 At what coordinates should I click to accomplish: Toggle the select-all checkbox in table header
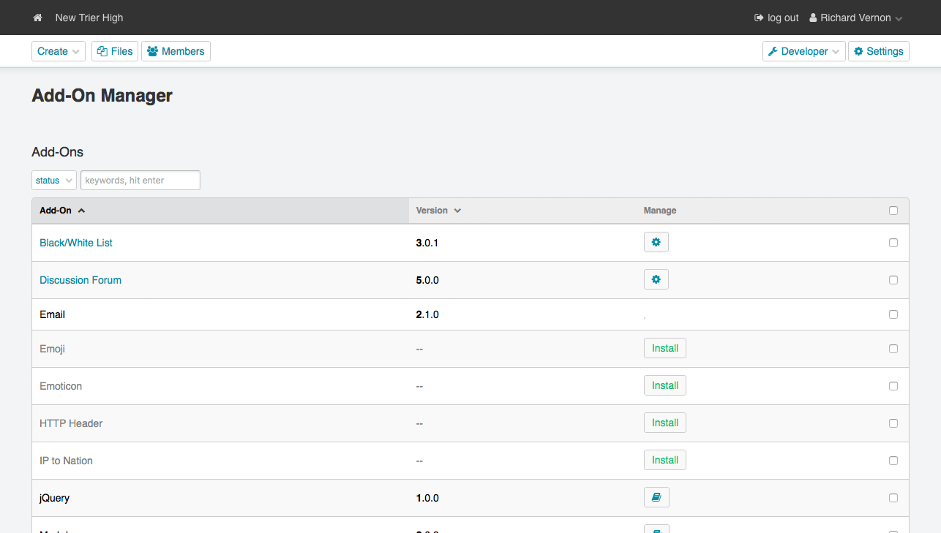click(893, 211)
